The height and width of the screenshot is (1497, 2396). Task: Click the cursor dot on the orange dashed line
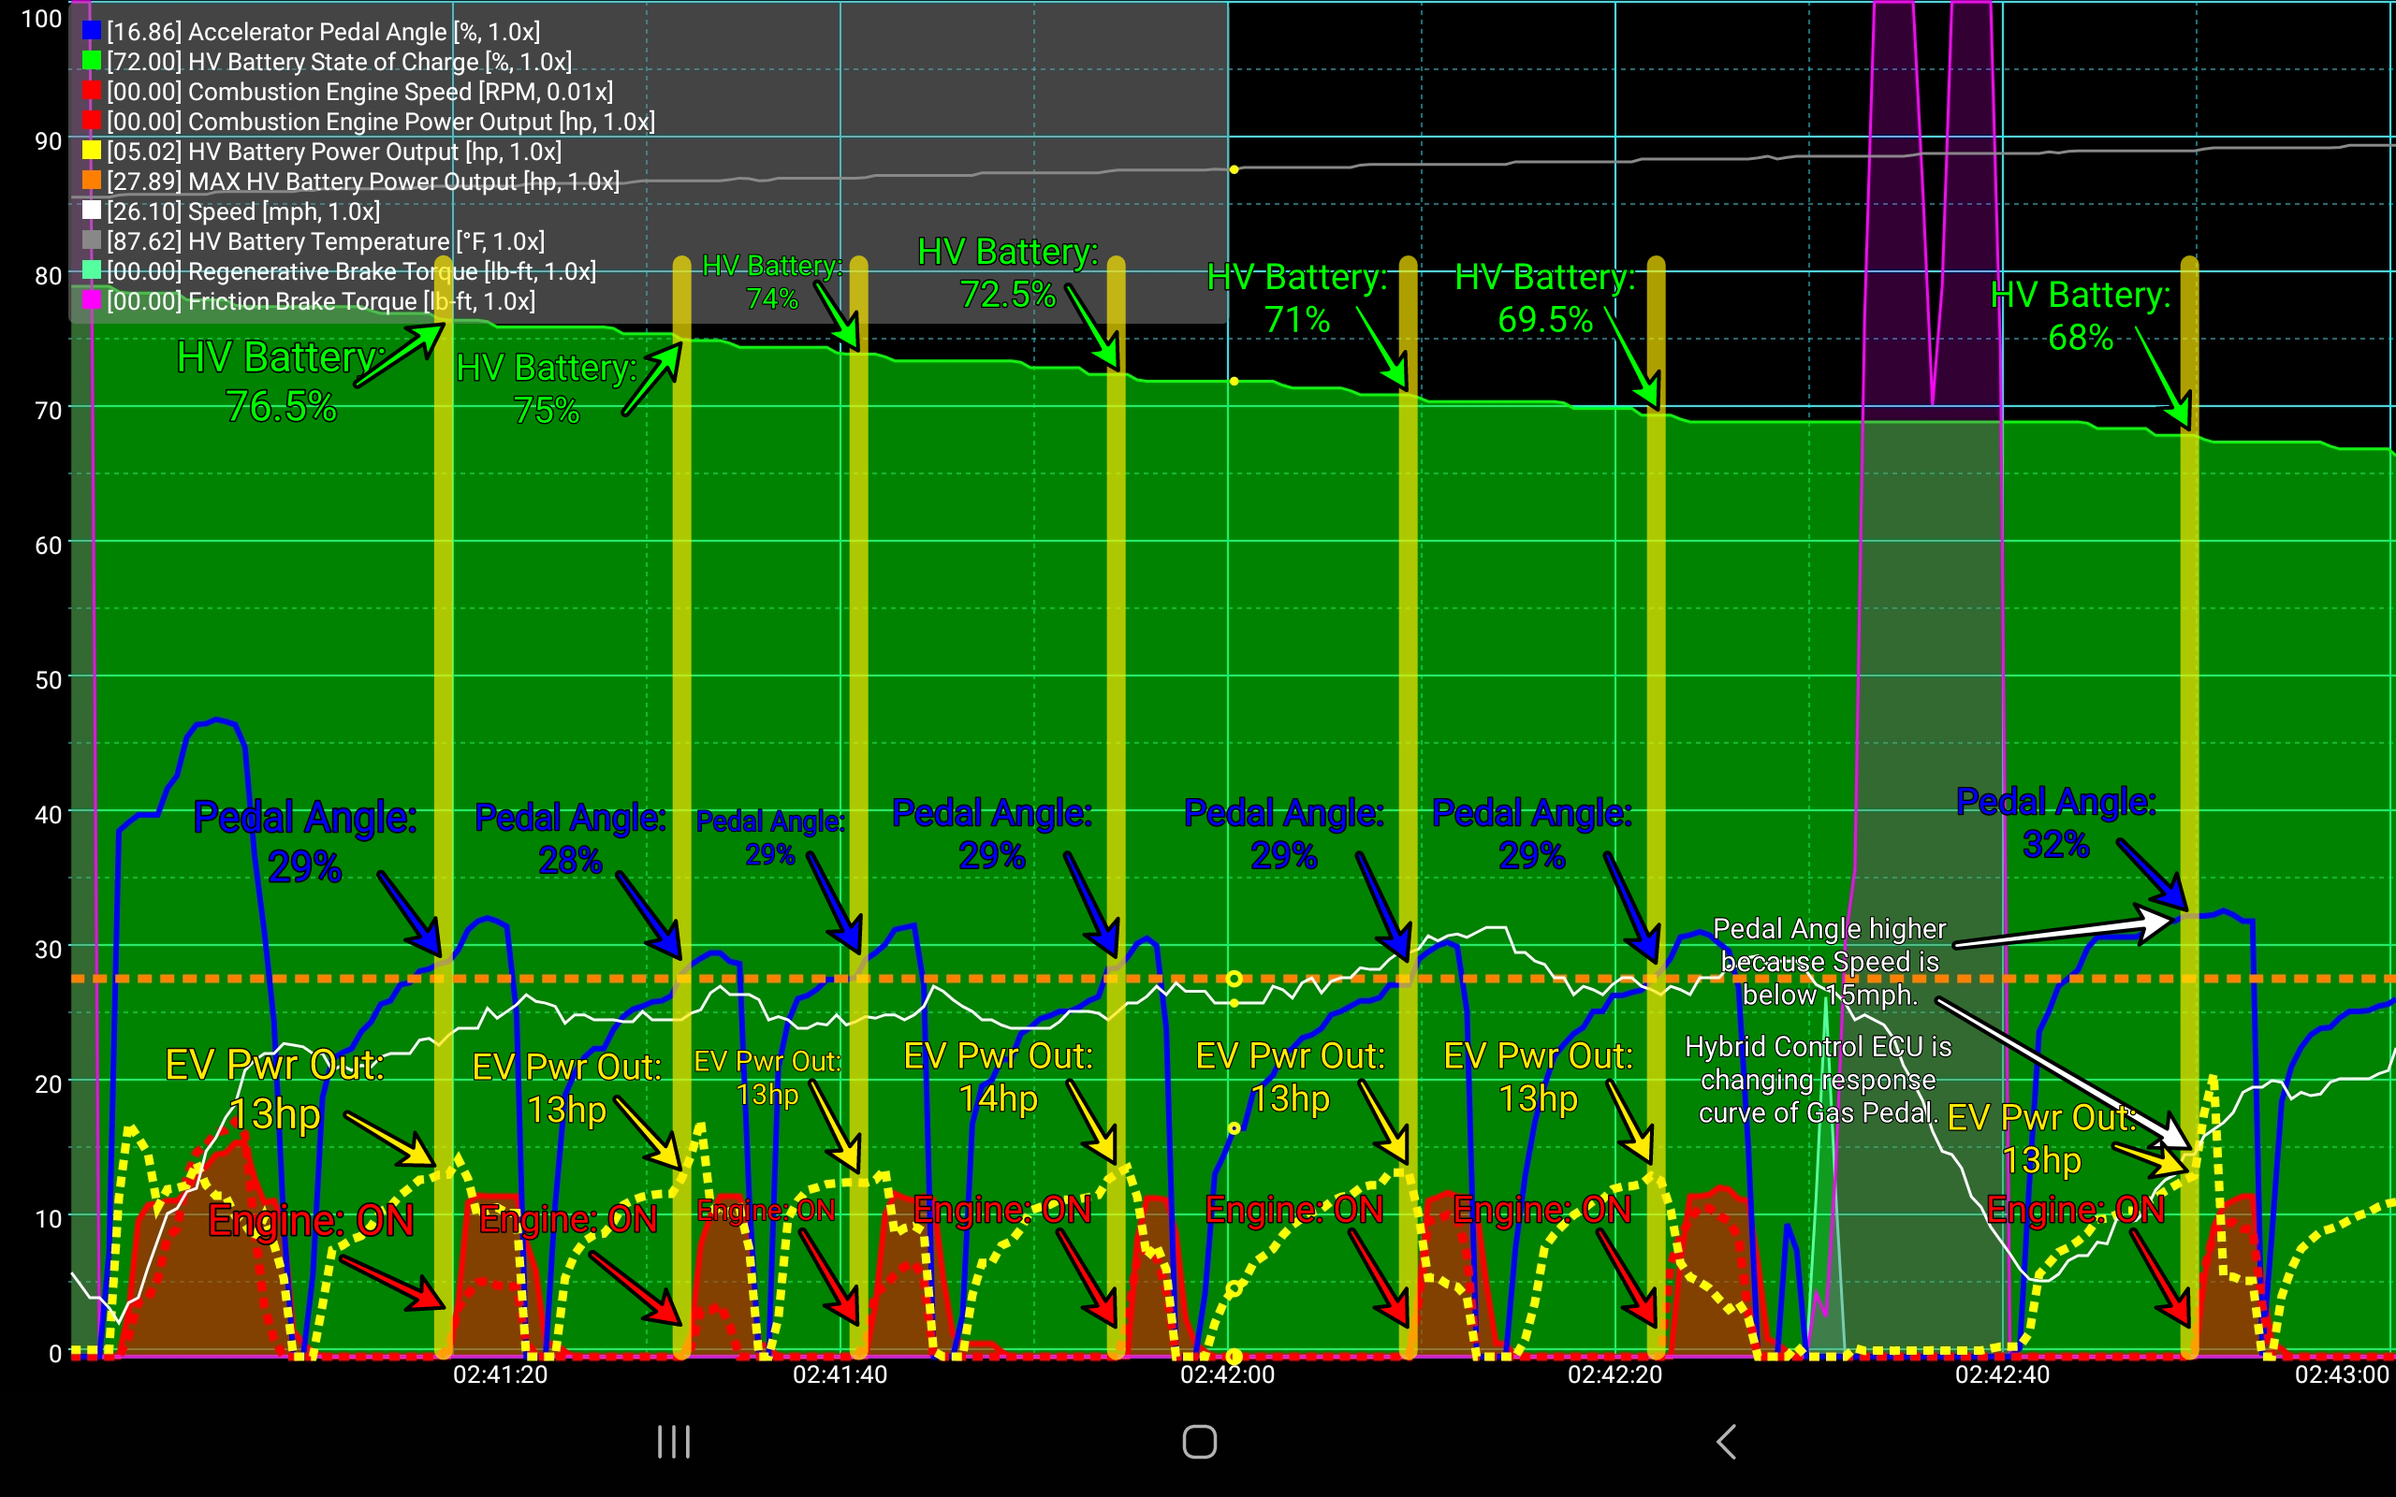tap(1234, 979)
